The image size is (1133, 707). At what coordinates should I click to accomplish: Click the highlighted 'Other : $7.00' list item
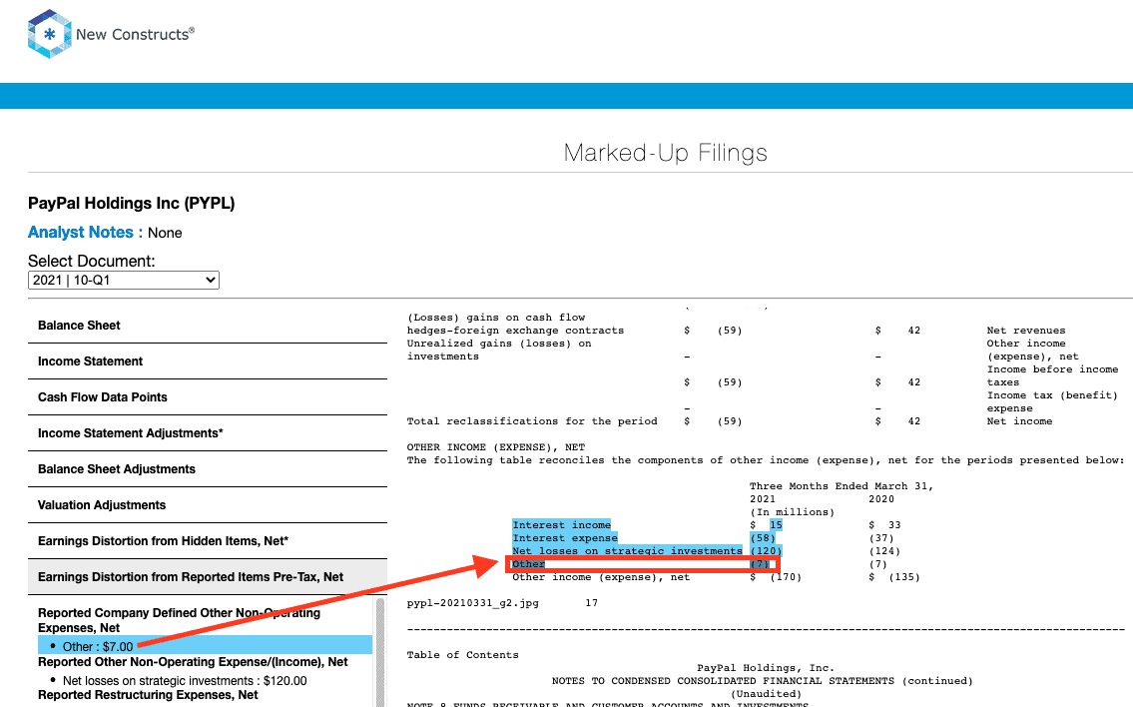(206, 646)
